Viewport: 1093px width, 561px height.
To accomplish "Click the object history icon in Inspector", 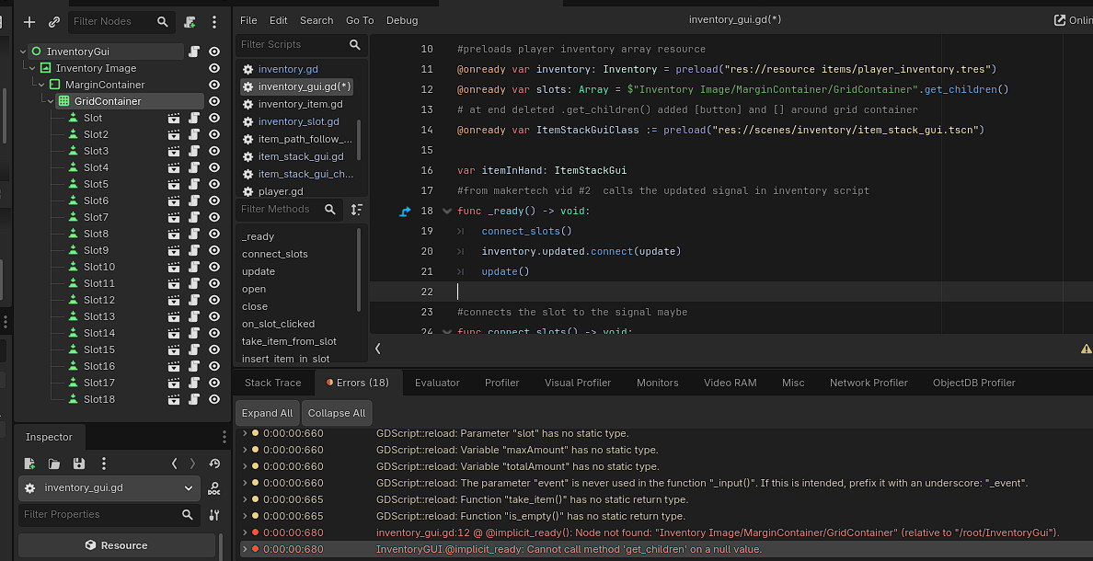I will [x=214, y=464].
